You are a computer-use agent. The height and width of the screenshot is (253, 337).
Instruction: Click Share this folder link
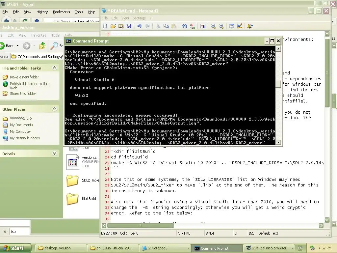click(x=23, y=94)
